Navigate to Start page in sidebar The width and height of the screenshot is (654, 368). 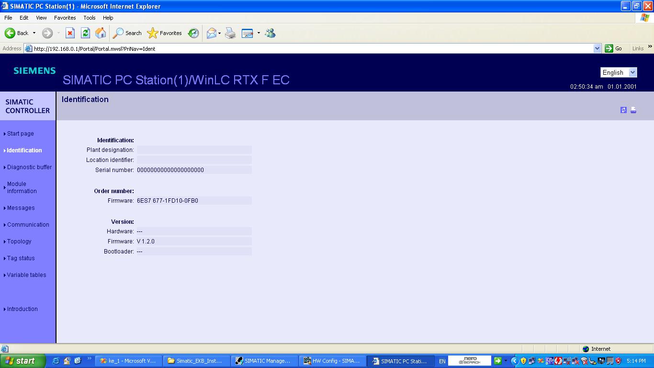pyautogui.click(x=20, y=134)
